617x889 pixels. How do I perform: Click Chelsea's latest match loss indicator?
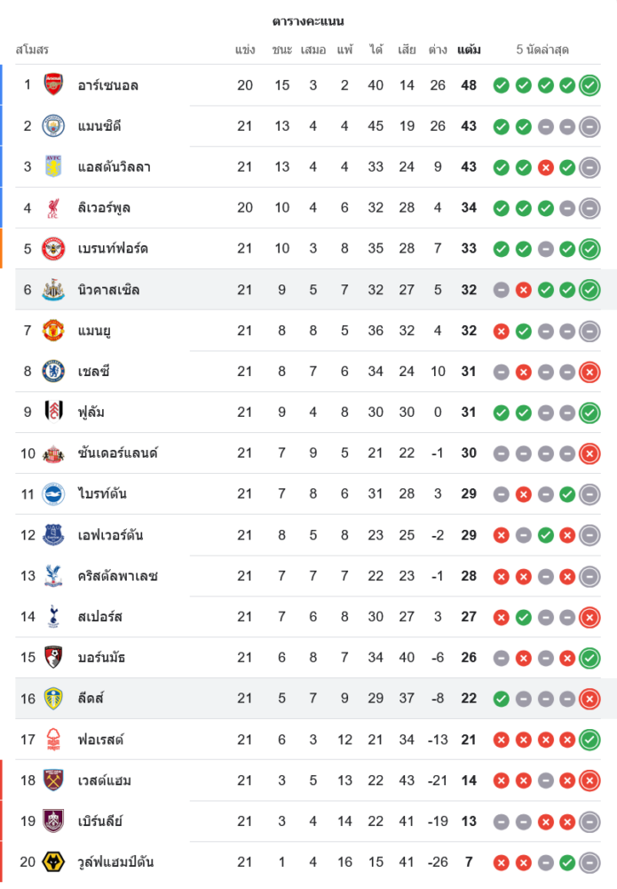pyautogui.click(x=589, y=372)
